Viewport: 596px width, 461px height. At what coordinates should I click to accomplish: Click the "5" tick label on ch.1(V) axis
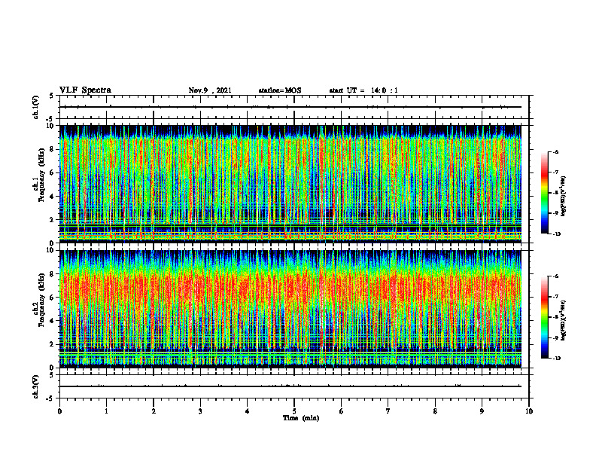tap(53, 96)
